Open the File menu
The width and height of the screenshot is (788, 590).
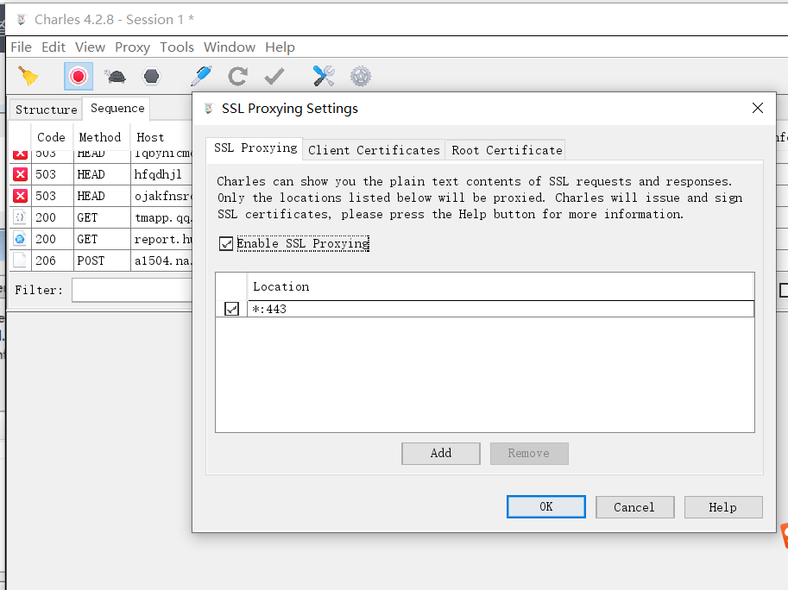click(21, 47)
